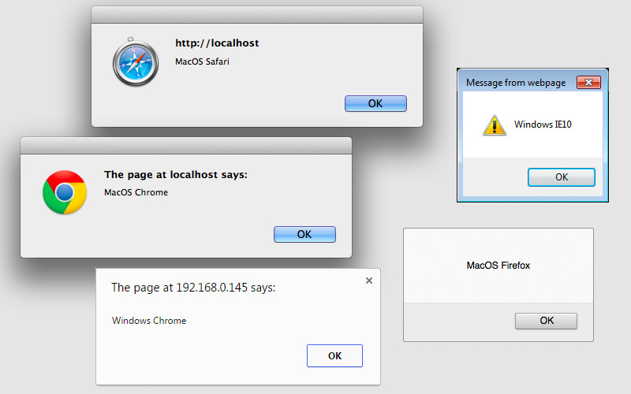Viewport: 631px width, 394px height.
Task: Dismiss the Windows Chrome alert with OK
Action: tap(334, 355)
